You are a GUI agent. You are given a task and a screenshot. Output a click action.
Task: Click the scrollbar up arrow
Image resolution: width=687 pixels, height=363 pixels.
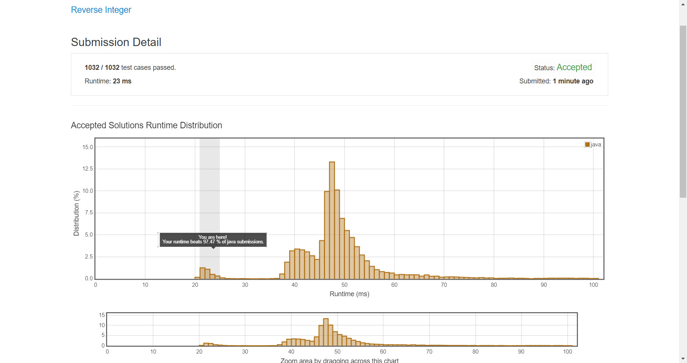coord(683,4)
